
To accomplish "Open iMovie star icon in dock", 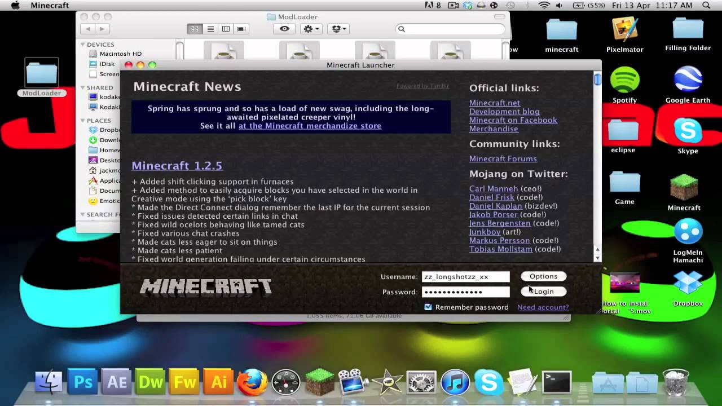I will point(388,382).
